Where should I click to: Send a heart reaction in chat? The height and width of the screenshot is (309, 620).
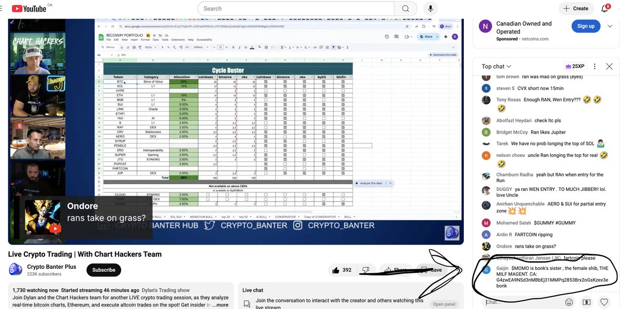click(604, 302)
